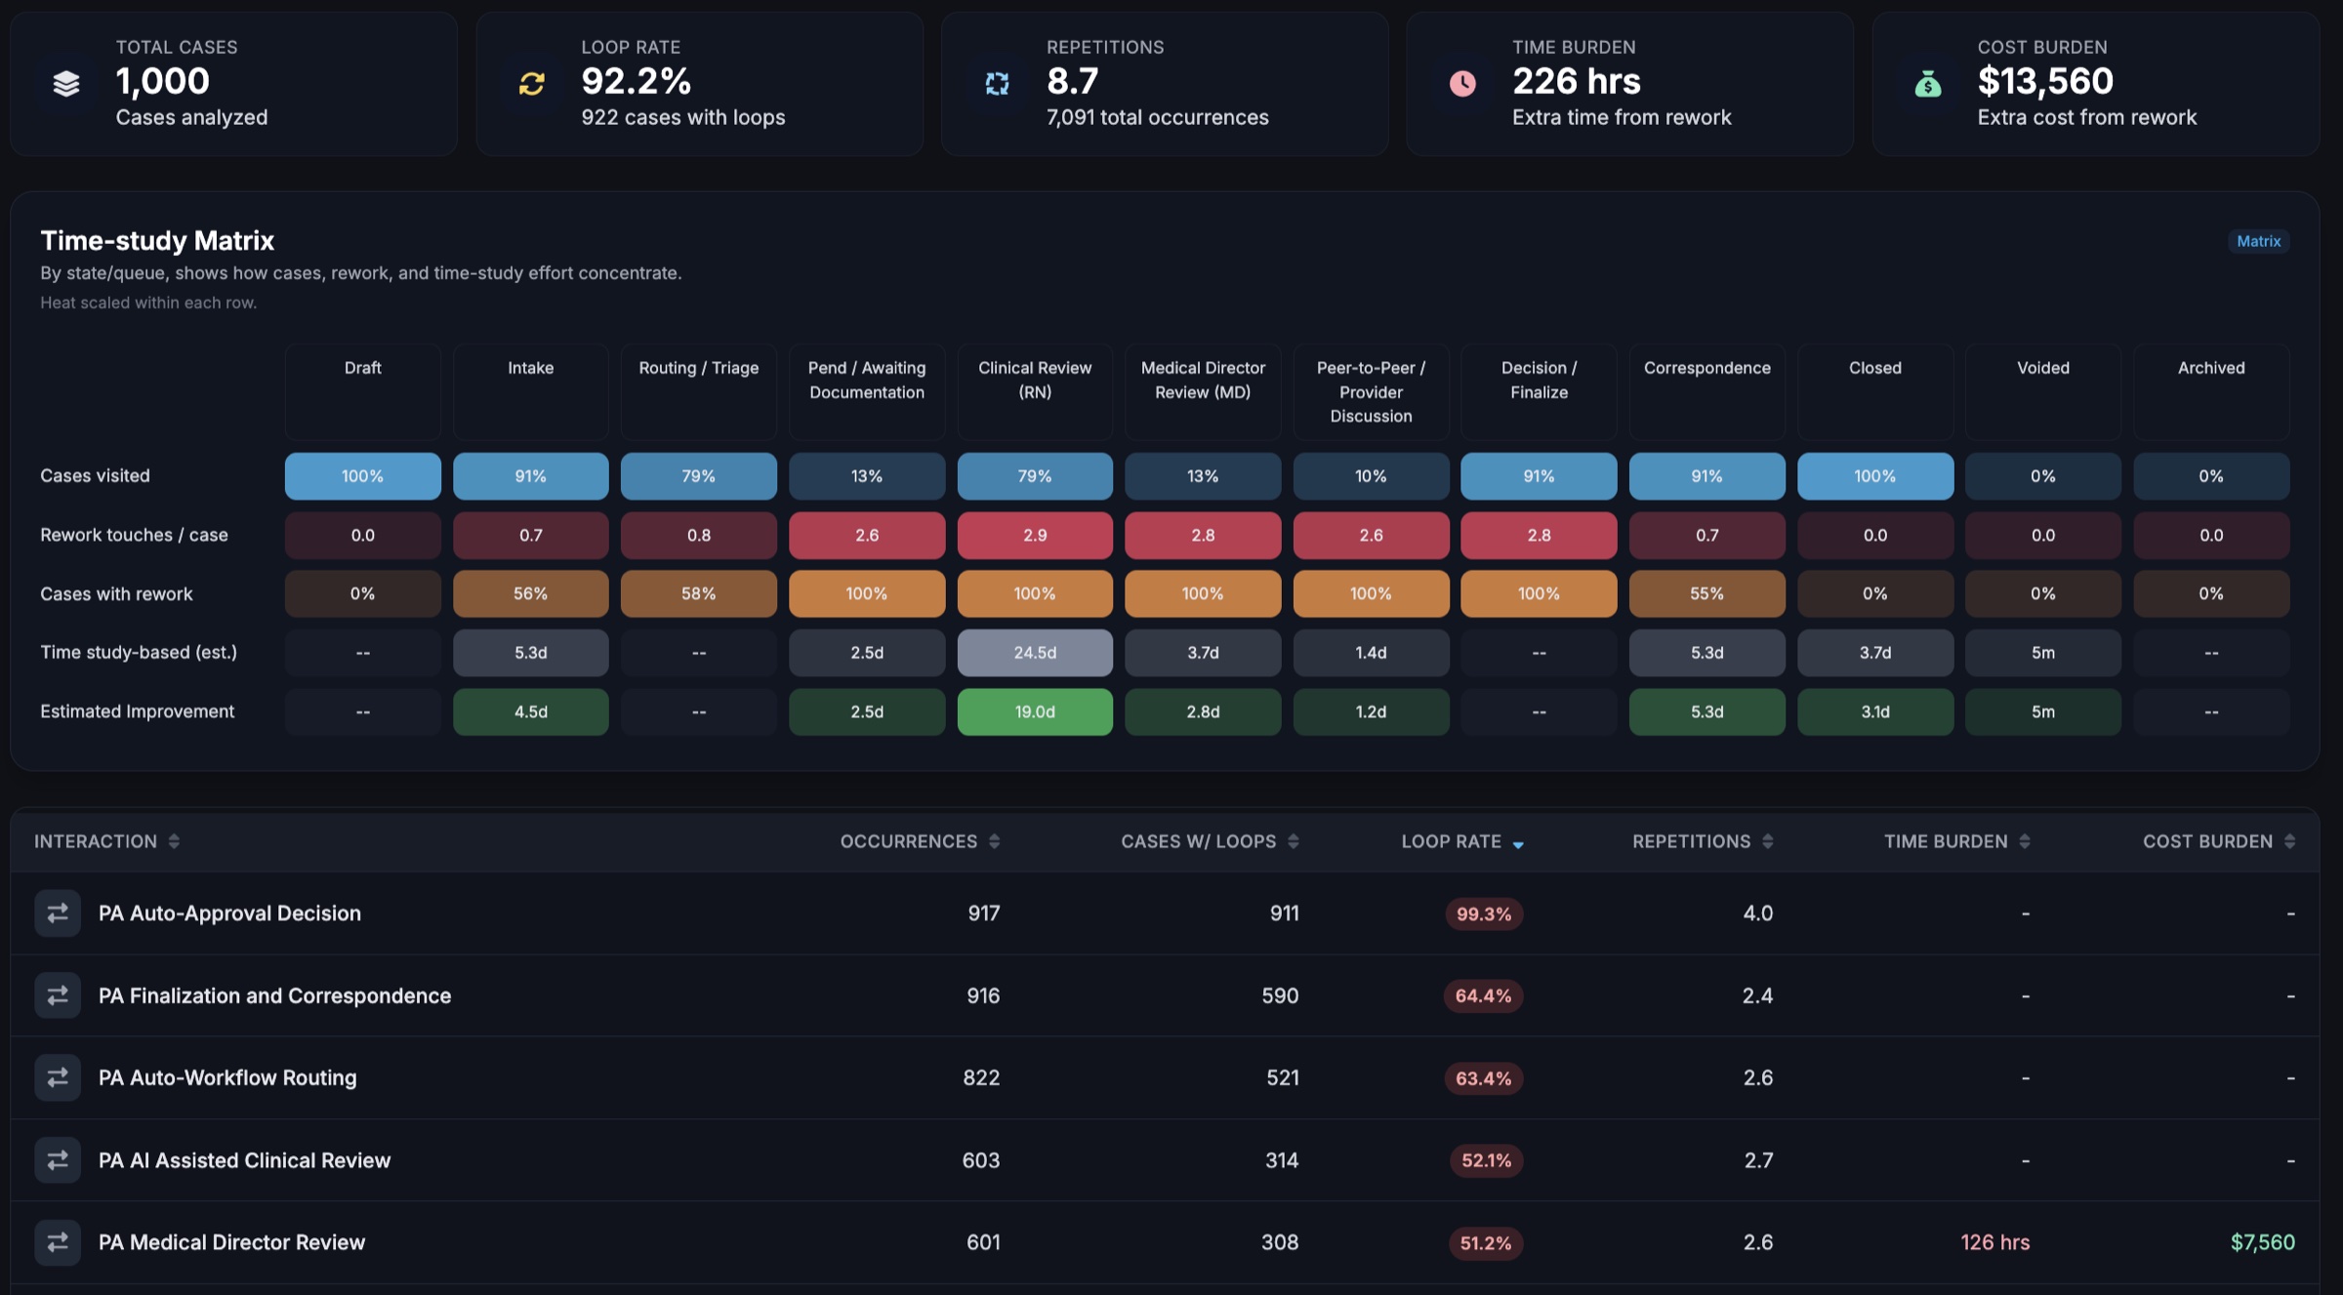This screenshot has width=2343, height=1295.
Task: Click the 63.4% loop rate badge
Action: (1483, 1078)
